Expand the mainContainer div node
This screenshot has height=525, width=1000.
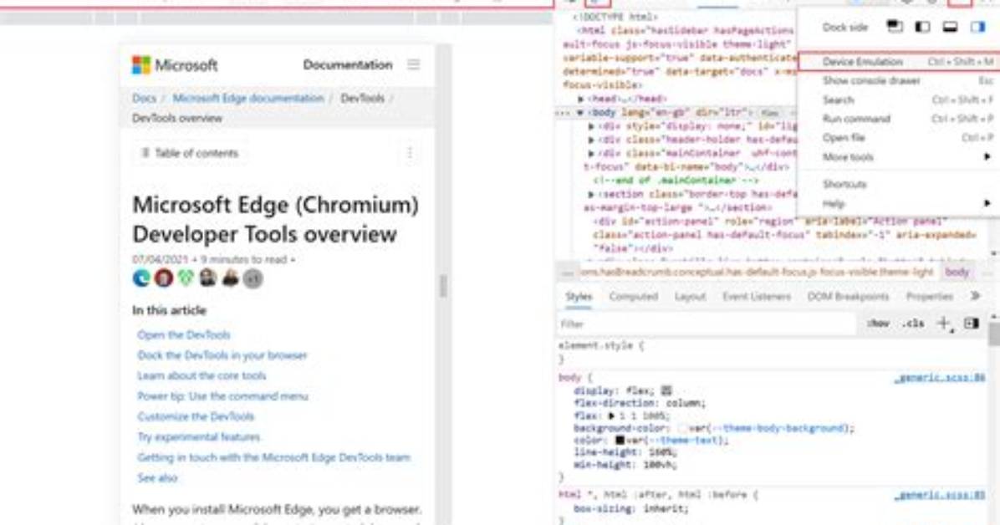(591, 154)
